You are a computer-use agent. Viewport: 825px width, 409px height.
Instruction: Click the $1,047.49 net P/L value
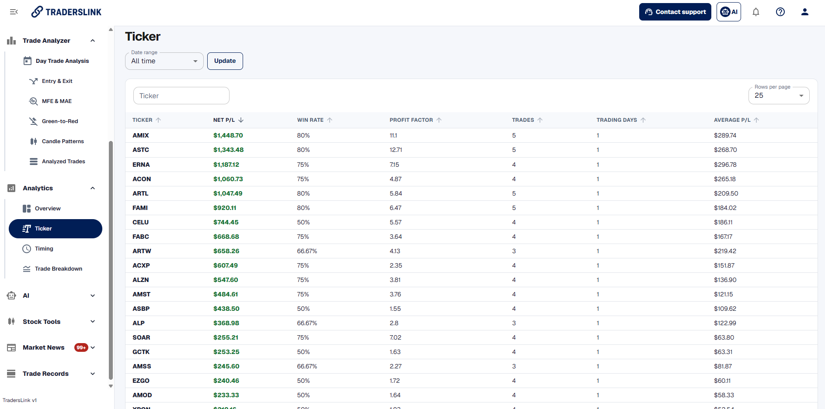click(228, 193)
